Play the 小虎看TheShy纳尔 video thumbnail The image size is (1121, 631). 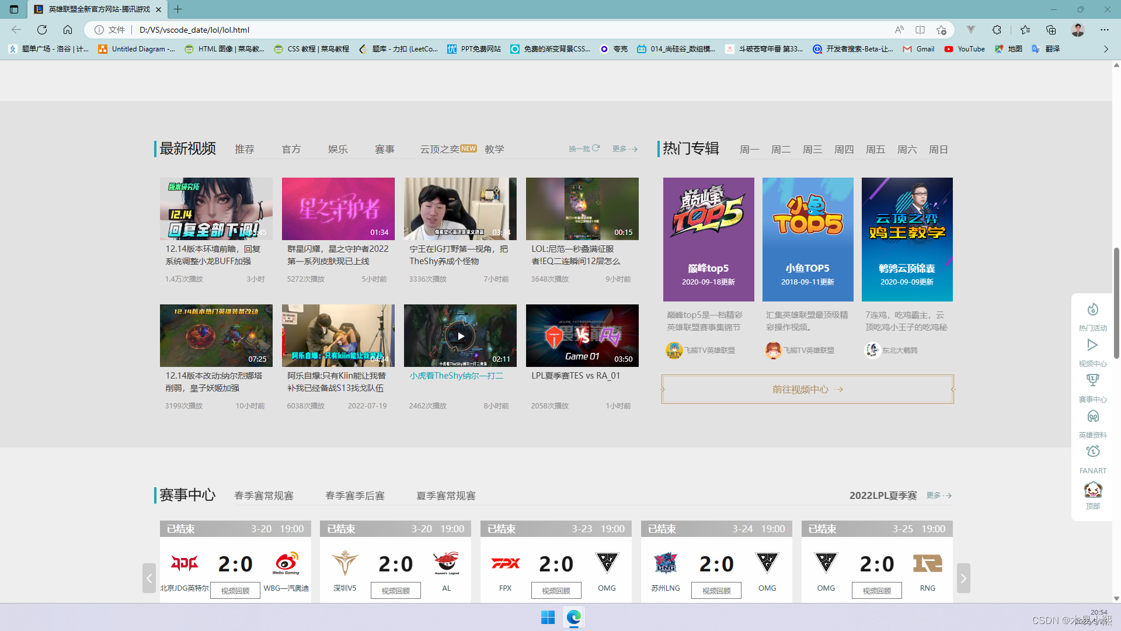click(x=460, y=336)
